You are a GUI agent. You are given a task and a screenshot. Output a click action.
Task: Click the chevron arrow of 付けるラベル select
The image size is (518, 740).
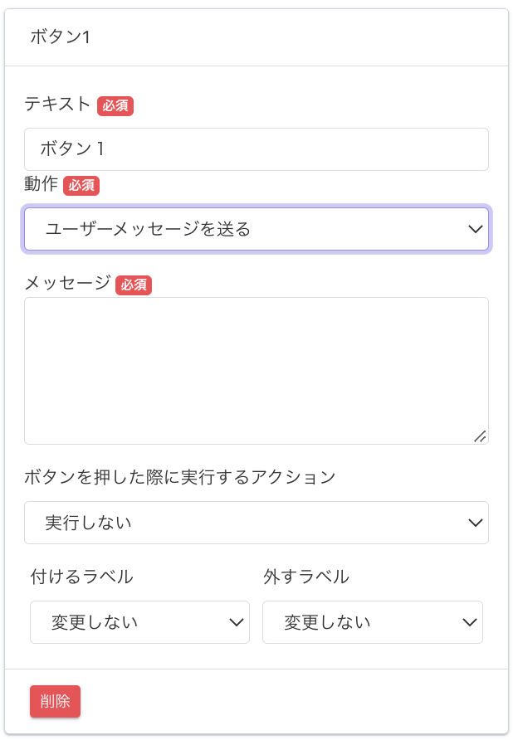coord(236,622)
